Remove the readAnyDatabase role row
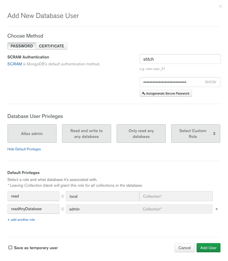228x261 pixels. [216, 209]
